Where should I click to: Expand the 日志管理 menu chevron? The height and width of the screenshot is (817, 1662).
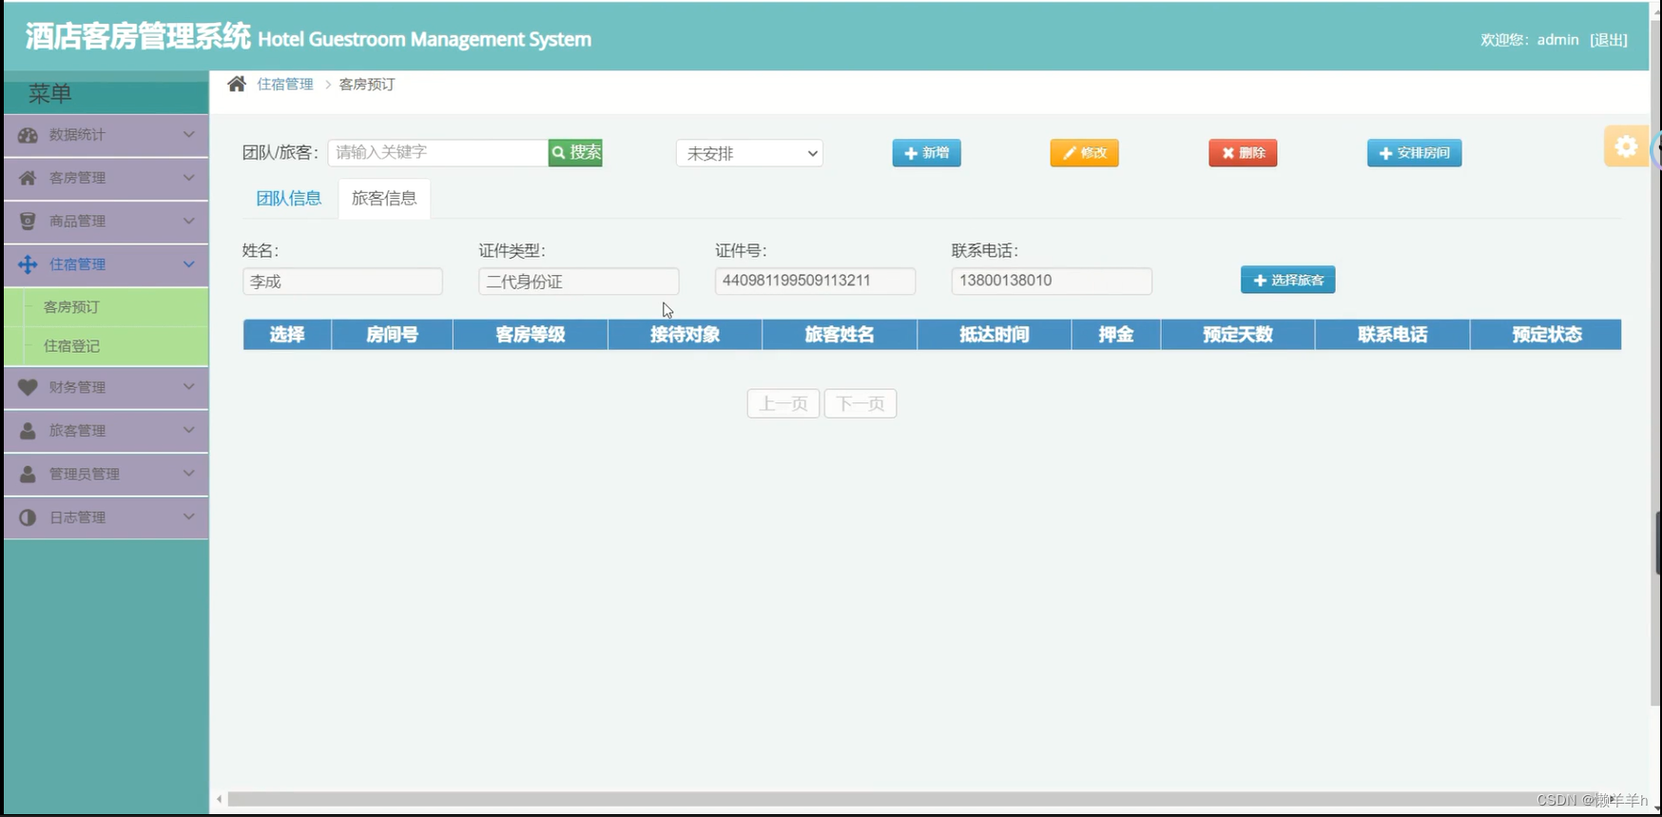(x=188, y=516)
